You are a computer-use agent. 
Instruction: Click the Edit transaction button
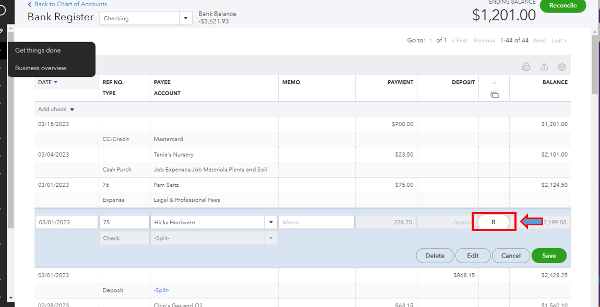pyautogui.click(x=473, y=255)
